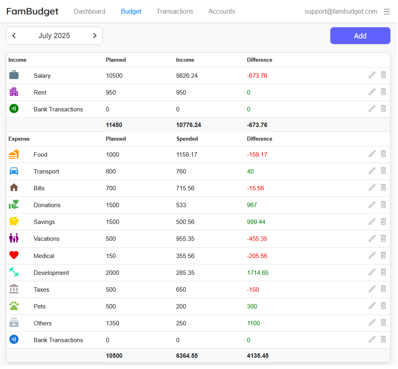
Task: Click the FamBudget logo
Action: [x=32, y=12]
